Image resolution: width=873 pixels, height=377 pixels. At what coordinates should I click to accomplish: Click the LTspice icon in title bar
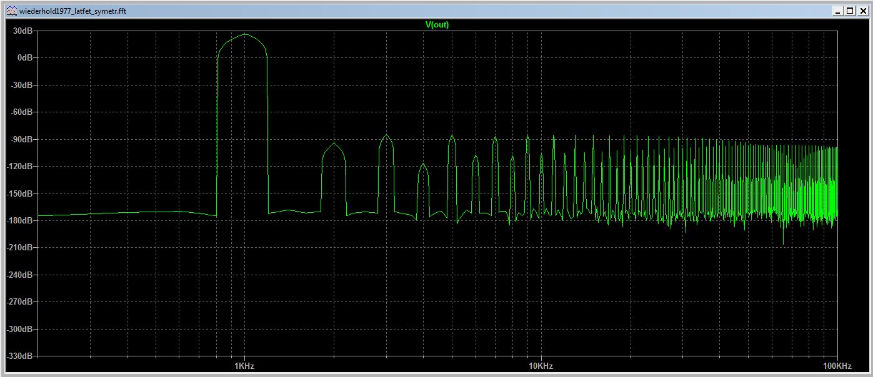[x=12, y=11]
